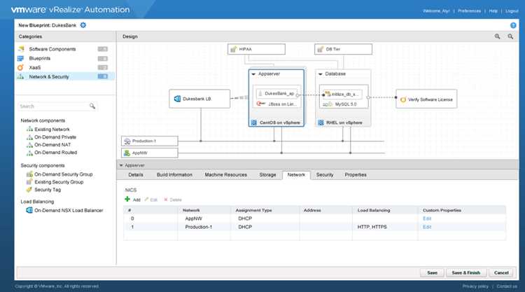Select the Existing Network component icon
The width and height of the screenshot is (525, 292).
point(30,130)
